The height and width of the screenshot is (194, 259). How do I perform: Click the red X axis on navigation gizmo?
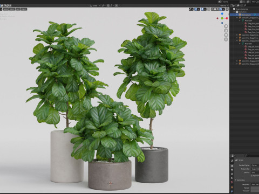[x=227, y=18]
